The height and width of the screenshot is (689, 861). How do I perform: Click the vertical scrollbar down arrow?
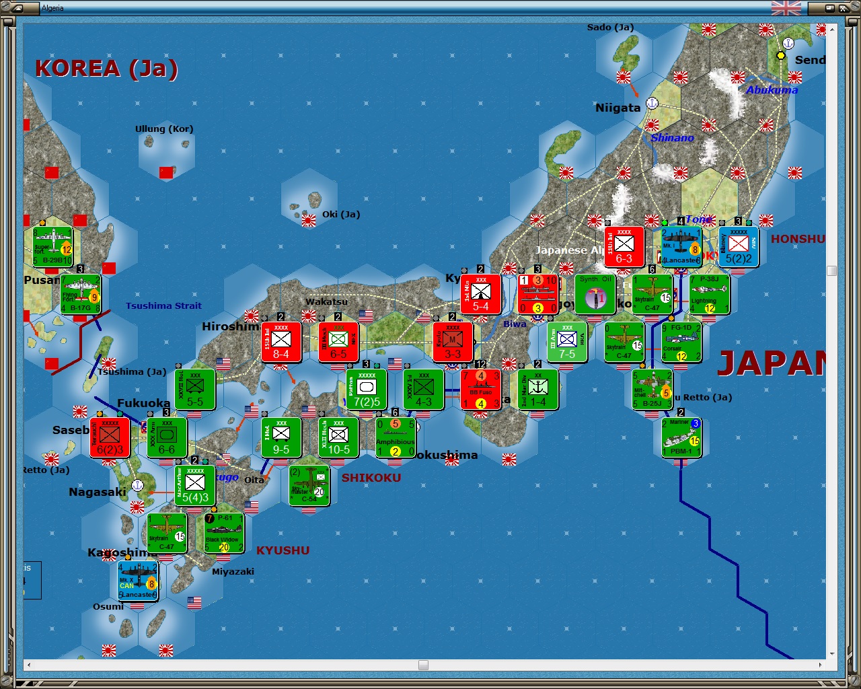(832, 653)
